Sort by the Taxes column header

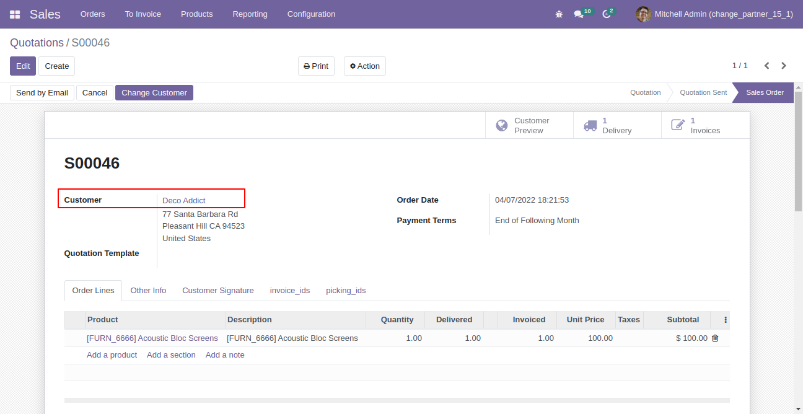(x=629, y=320)
